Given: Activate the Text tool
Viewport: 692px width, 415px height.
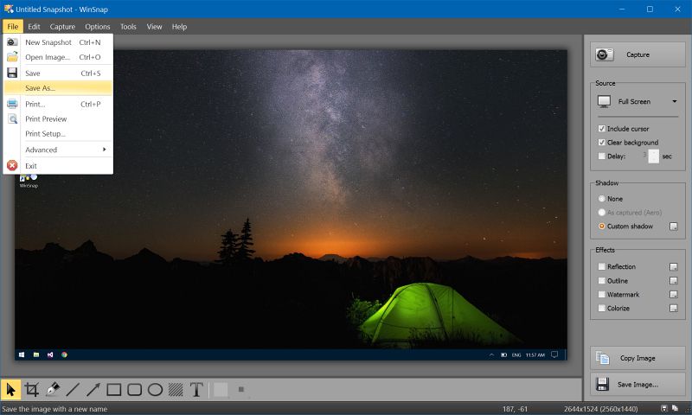Looking at the screenshot, I should 196,390.
